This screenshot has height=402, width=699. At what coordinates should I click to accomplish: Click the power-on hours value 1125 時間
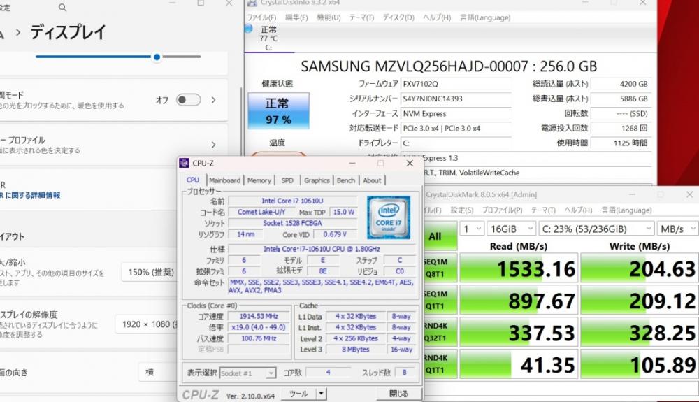(621, 143)
